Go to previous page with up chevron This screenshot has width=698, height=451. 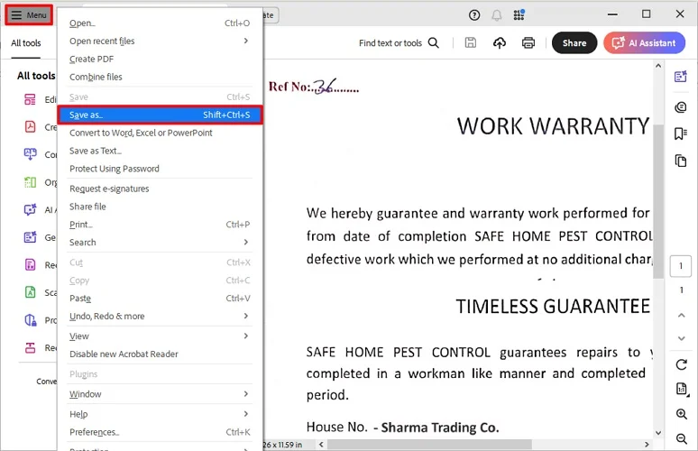tap(681, 315)
